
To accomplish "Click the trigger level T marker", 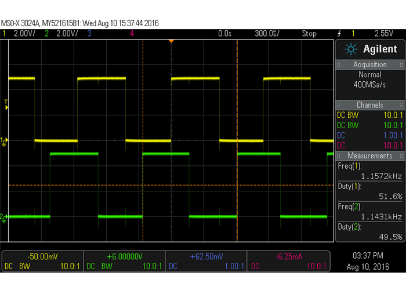I will pyautogui.click(x=6, y=104).
